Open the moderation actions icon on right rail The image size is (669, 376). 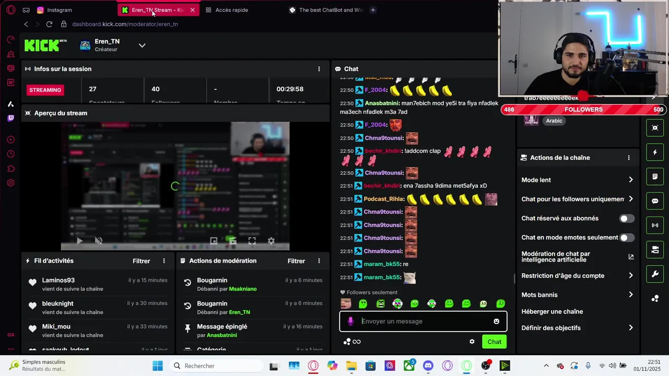pos(655,177)
